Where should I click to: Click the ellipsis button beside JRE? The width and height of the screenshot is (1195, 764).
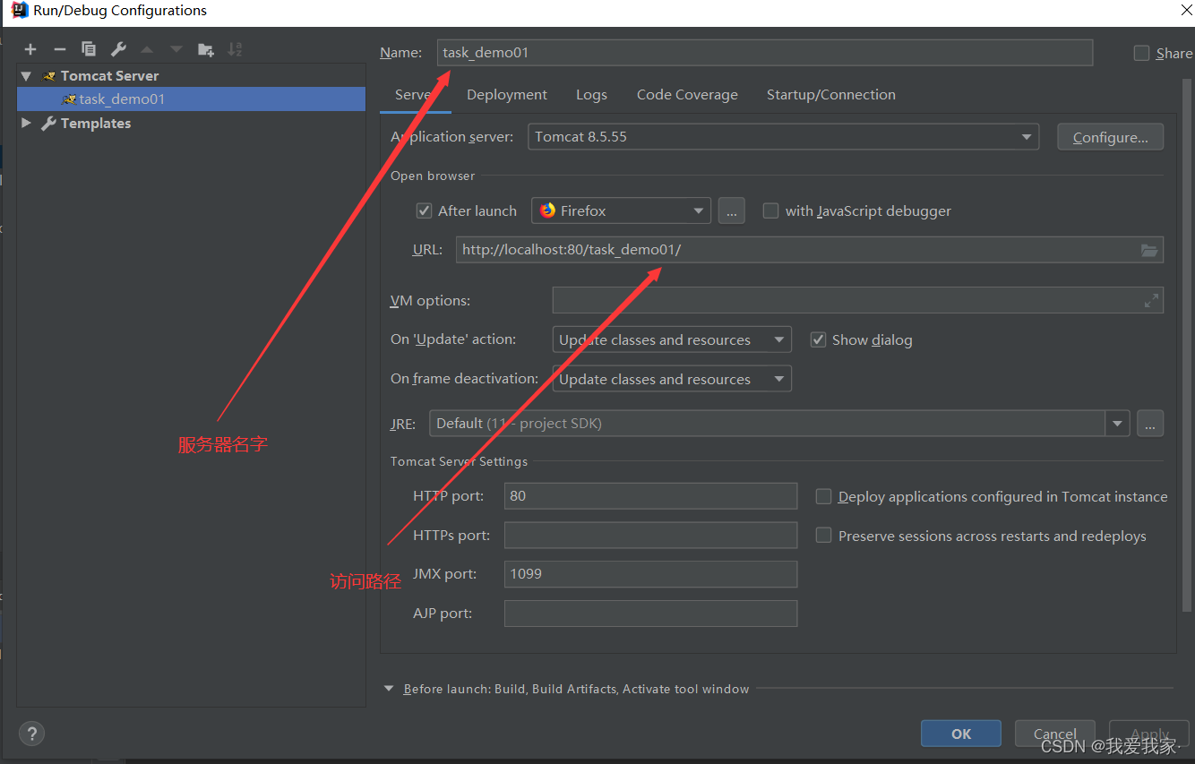click(1150, 423)
